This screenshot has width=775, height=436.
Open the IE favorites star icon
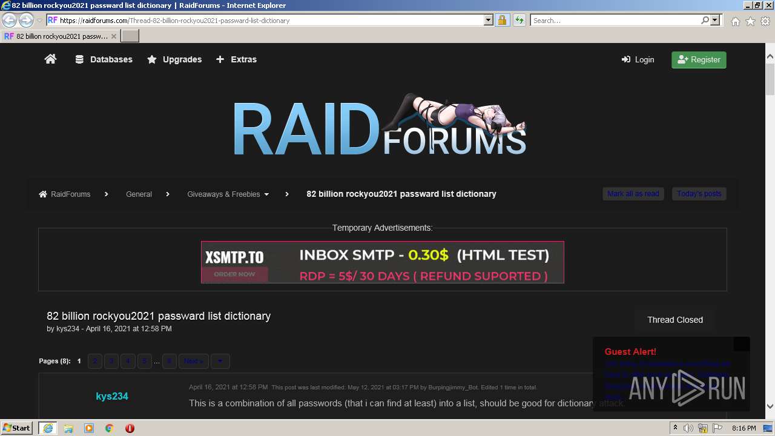[x=750, y=21]
